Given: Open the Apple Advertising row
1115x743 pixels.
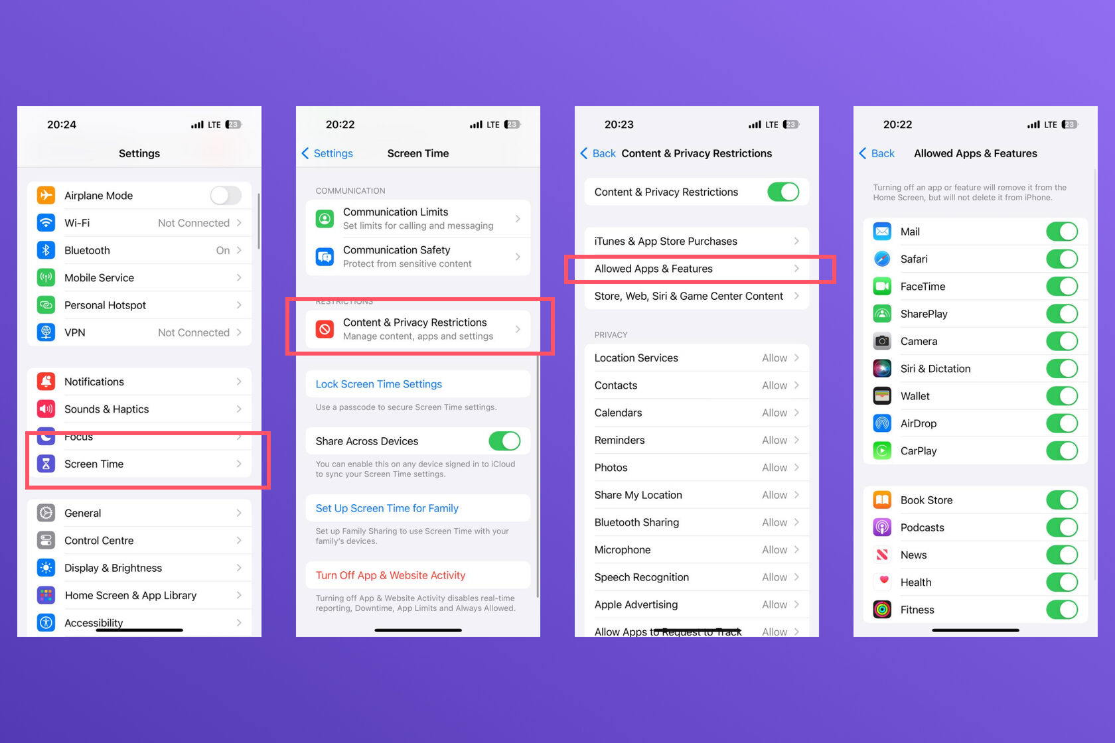Looking at the screenshot, I should tap(697, 604).
